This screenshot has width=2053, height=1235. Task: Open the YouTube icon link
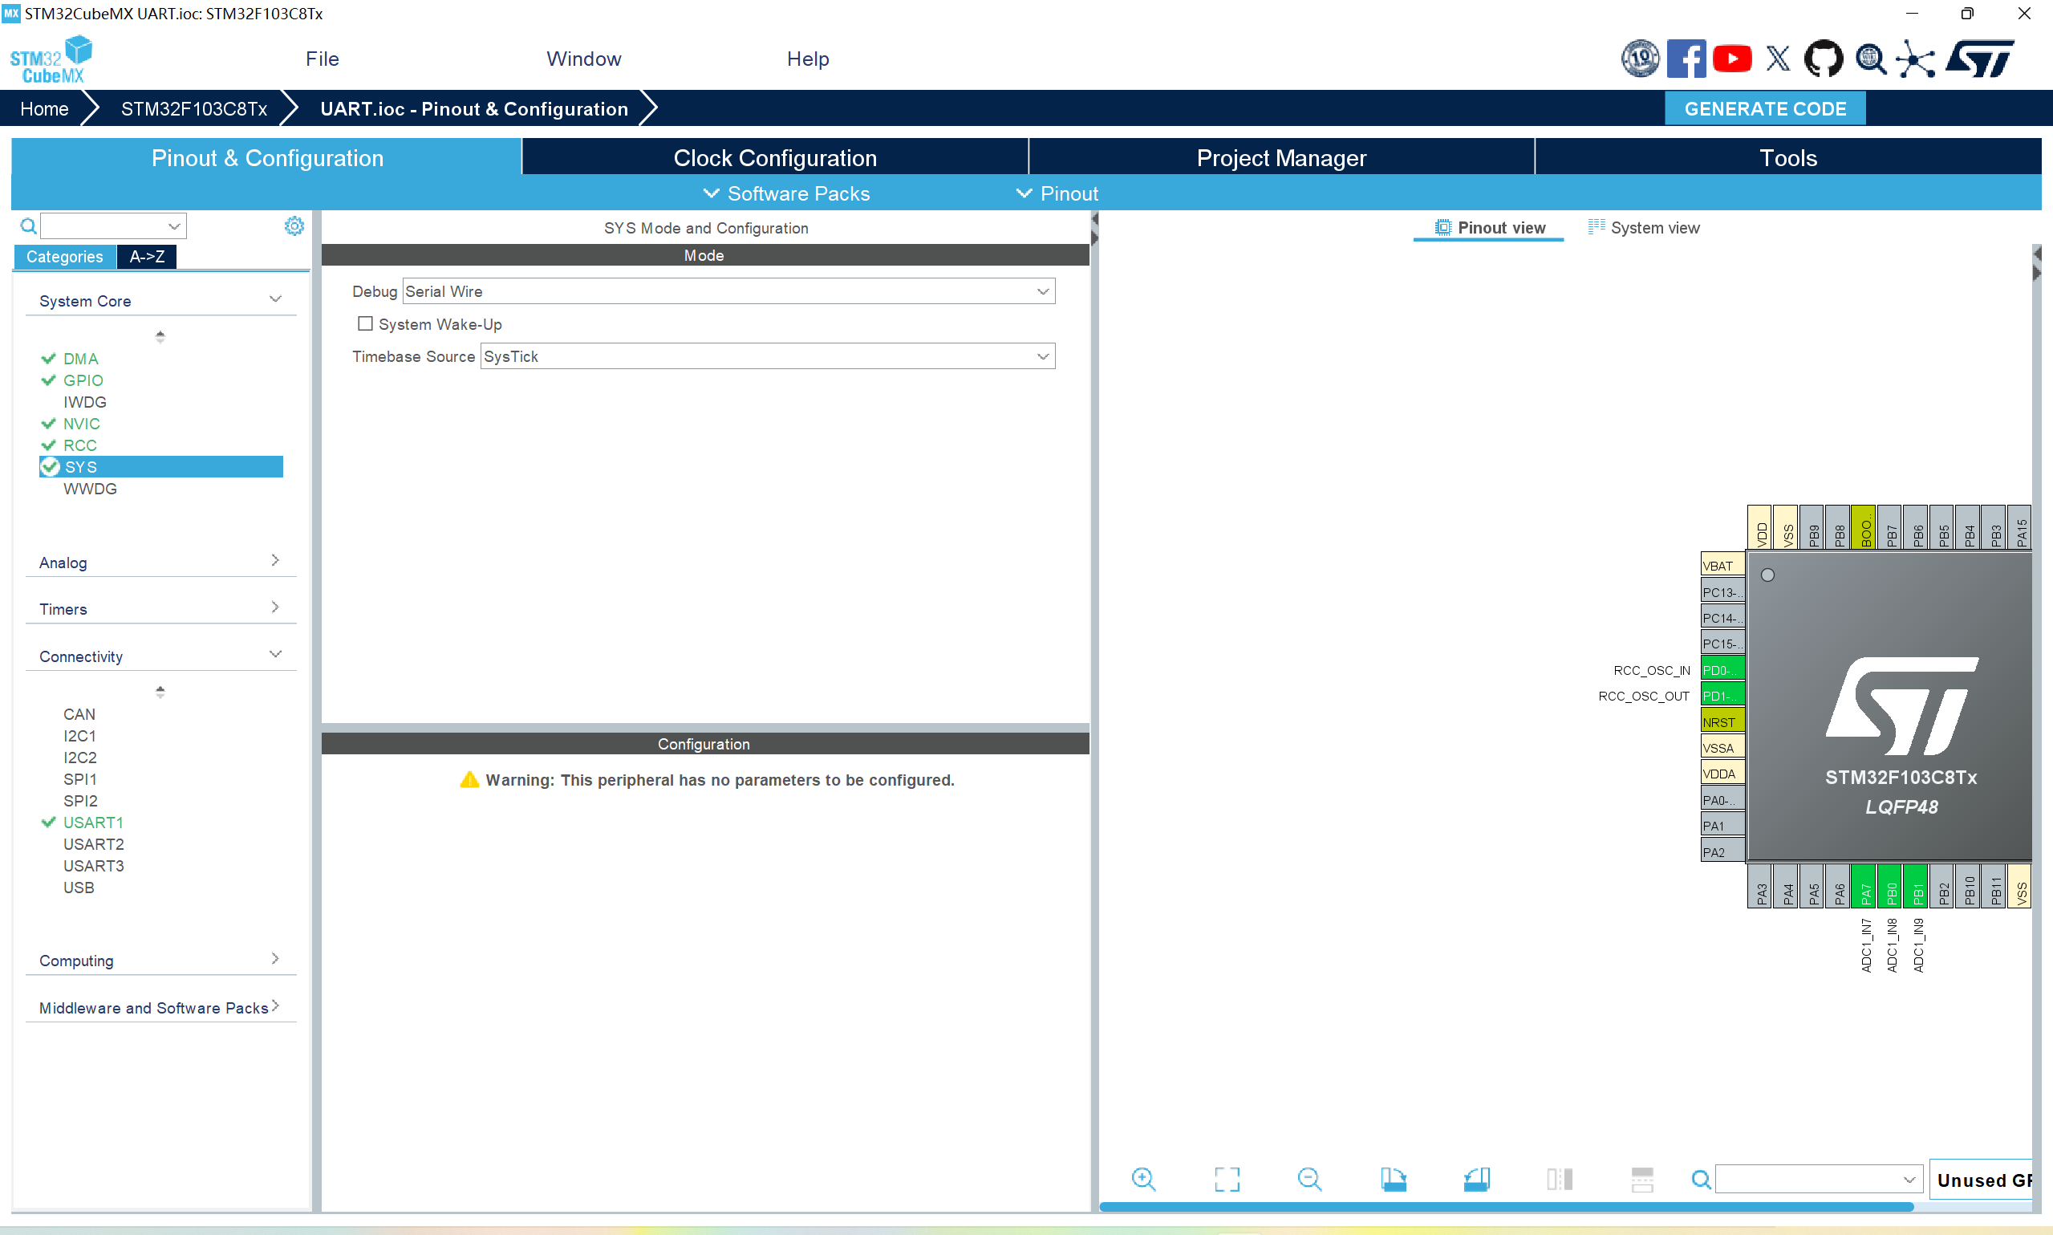[x=1732, y=59]
